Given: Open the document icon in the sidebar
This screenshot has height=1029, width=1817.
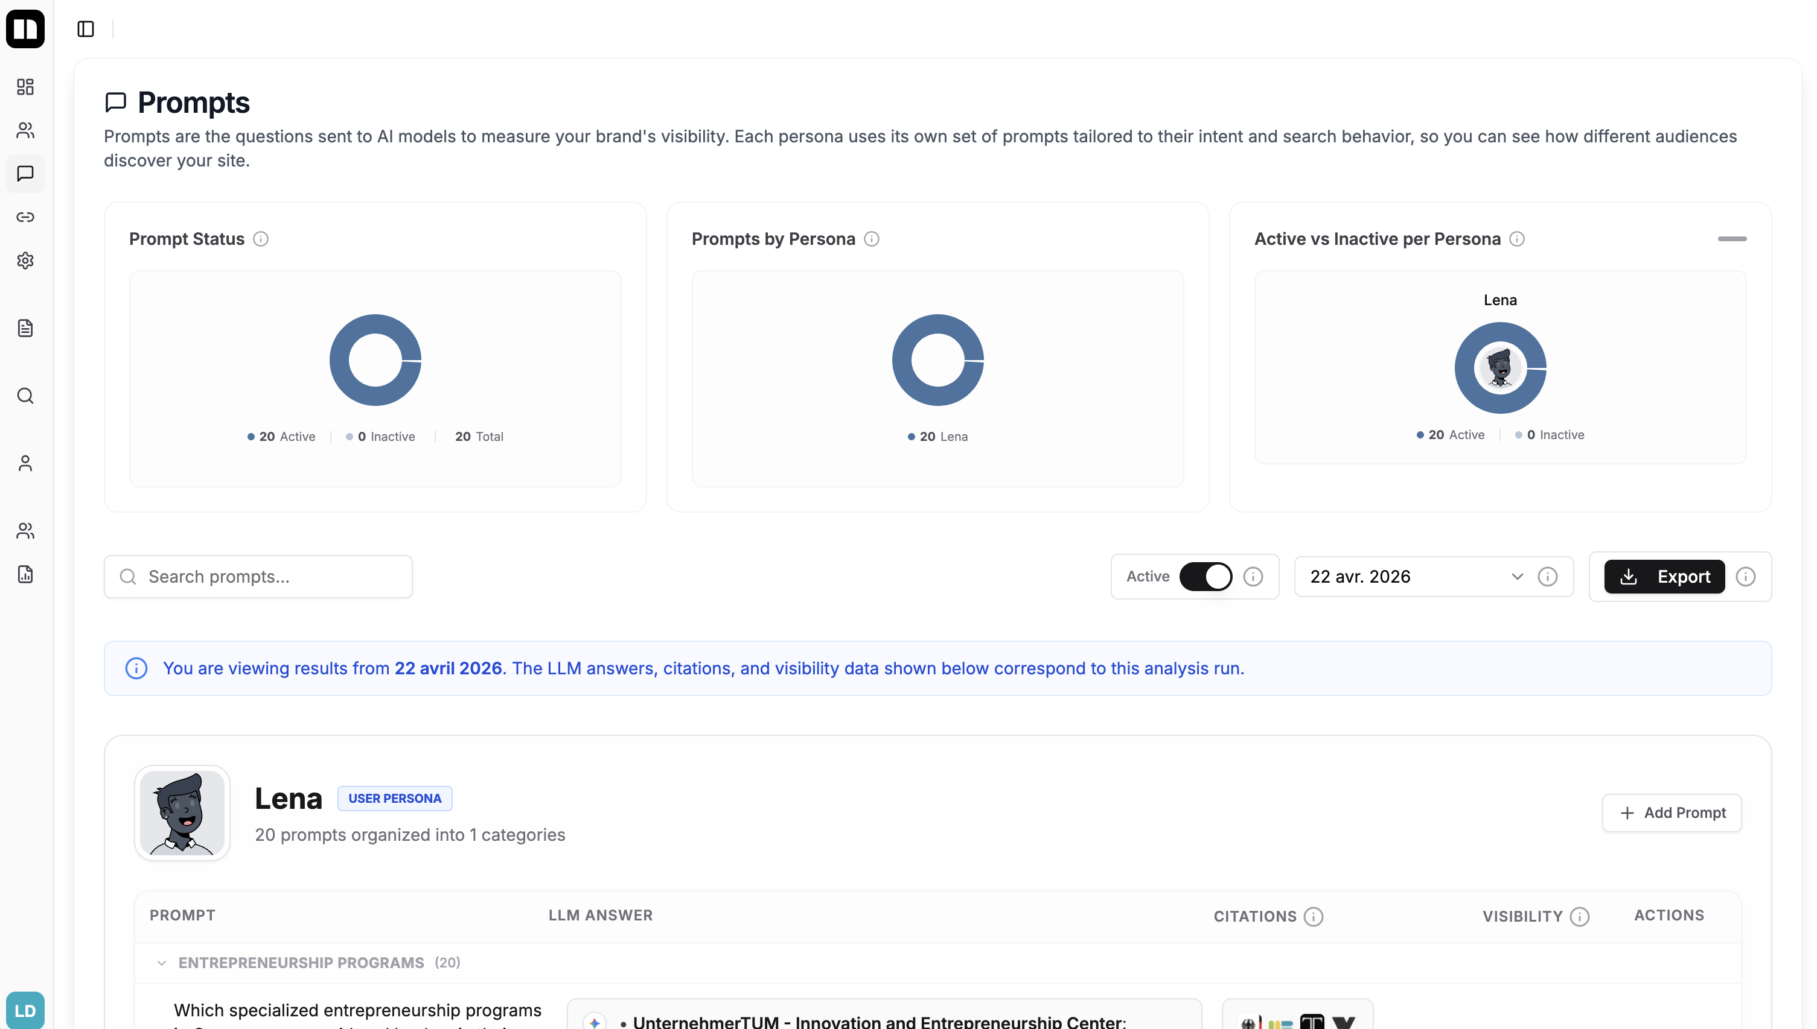Looking at the screenshot, I should (25, 328).
